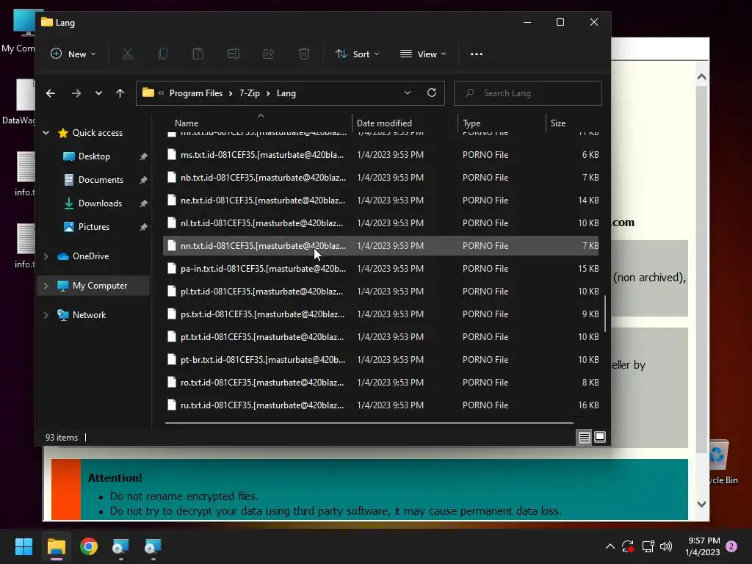Image resolution: width=752 pixels, height=564 pixels.
Task: Click the Rename icon
Action: pyautogui.click(x=234, y=54)
